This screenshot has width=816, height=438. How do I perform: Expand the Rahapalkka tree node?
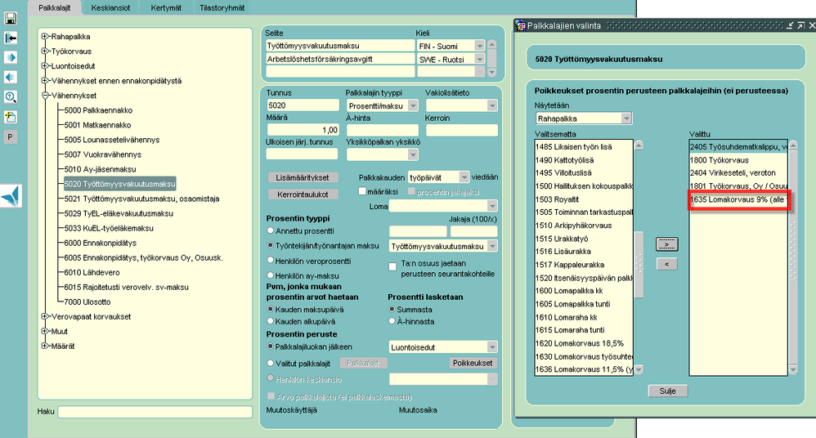pyautogui.click(x=45, y=37)
